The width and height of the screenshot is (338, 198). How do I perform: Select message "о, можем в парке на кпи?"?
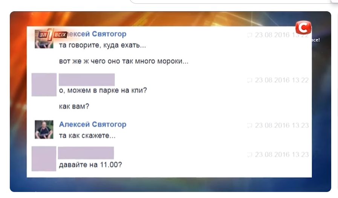point(103,90)
